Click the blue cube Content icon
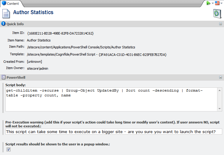 coord(4,3)
